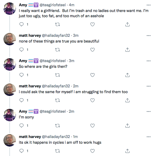This screenshot has width=154, height=156.
Task: Open @teagirlofsteel handle on the 4m tweet
Action: tap(53, 5)
